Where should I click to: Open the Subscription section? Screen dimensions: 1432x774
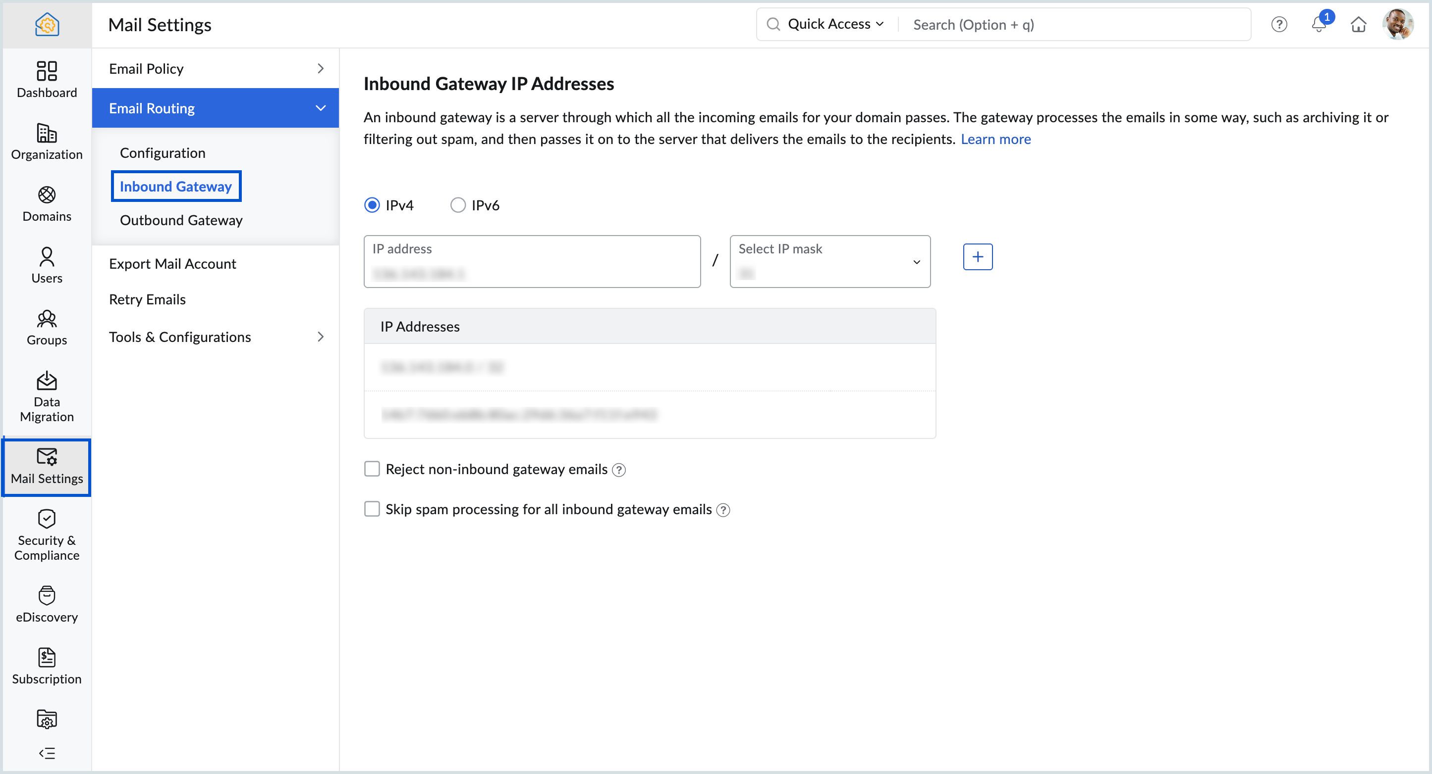[47, 666]
